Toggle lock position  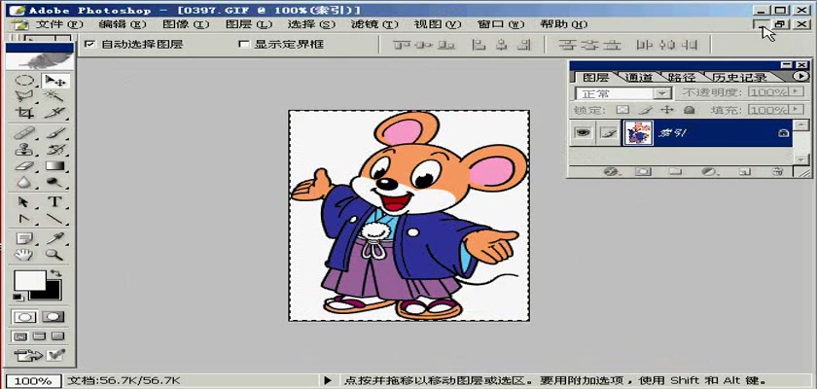tap(667, 110)
